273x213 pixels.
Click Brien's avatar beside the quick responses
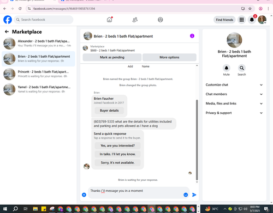pos(86,166)
